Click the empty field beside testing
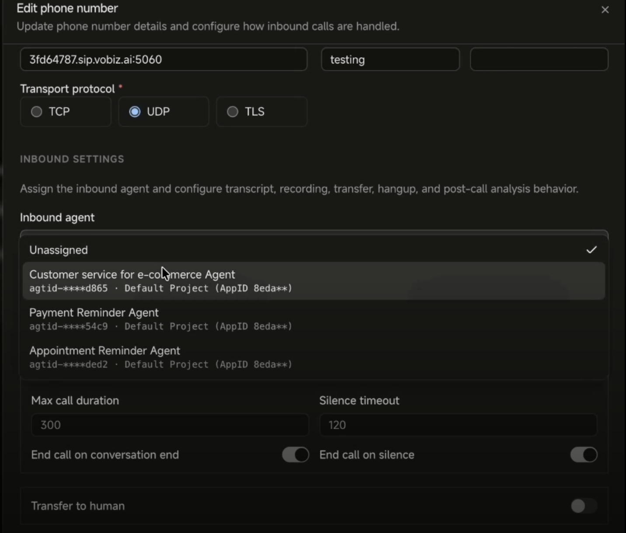The width and height of the screenshot is (626, 533). 539,59
